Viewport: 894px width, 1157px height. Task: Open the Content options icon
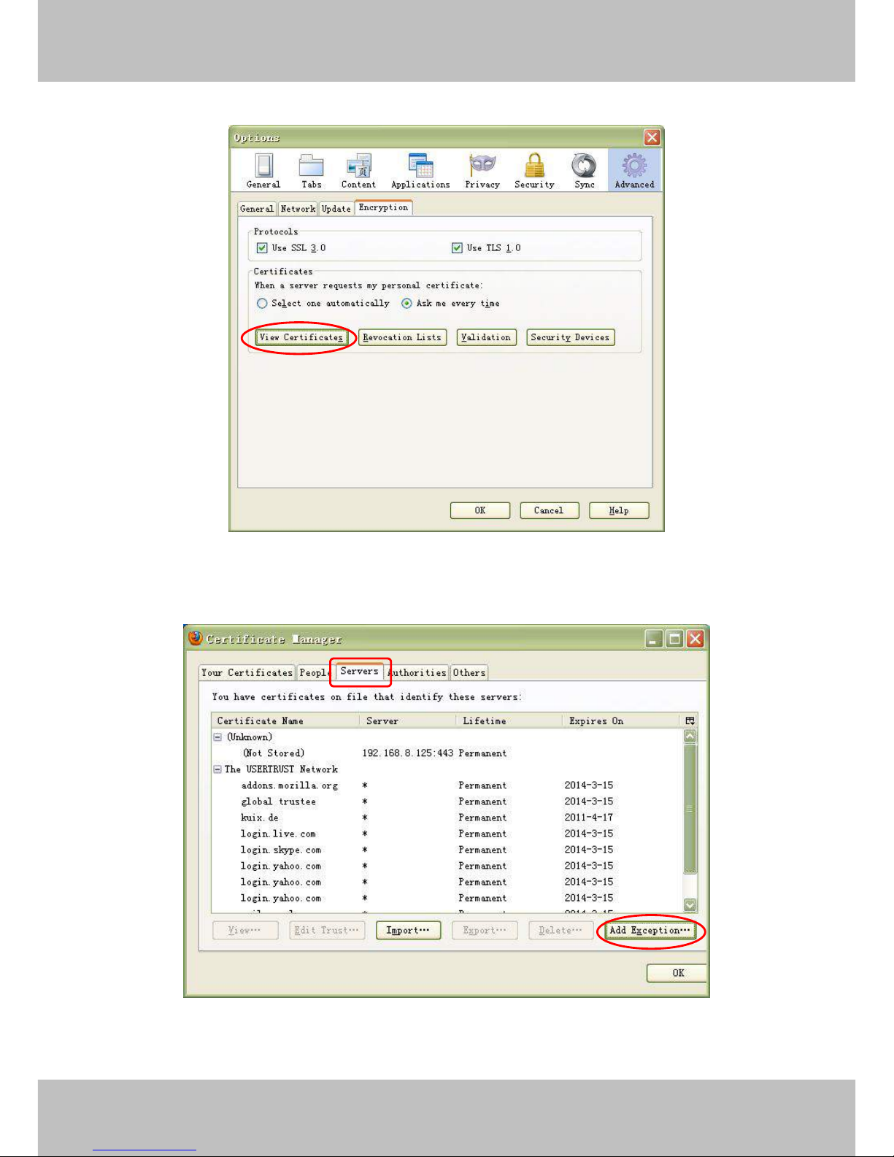pos(358,166)
